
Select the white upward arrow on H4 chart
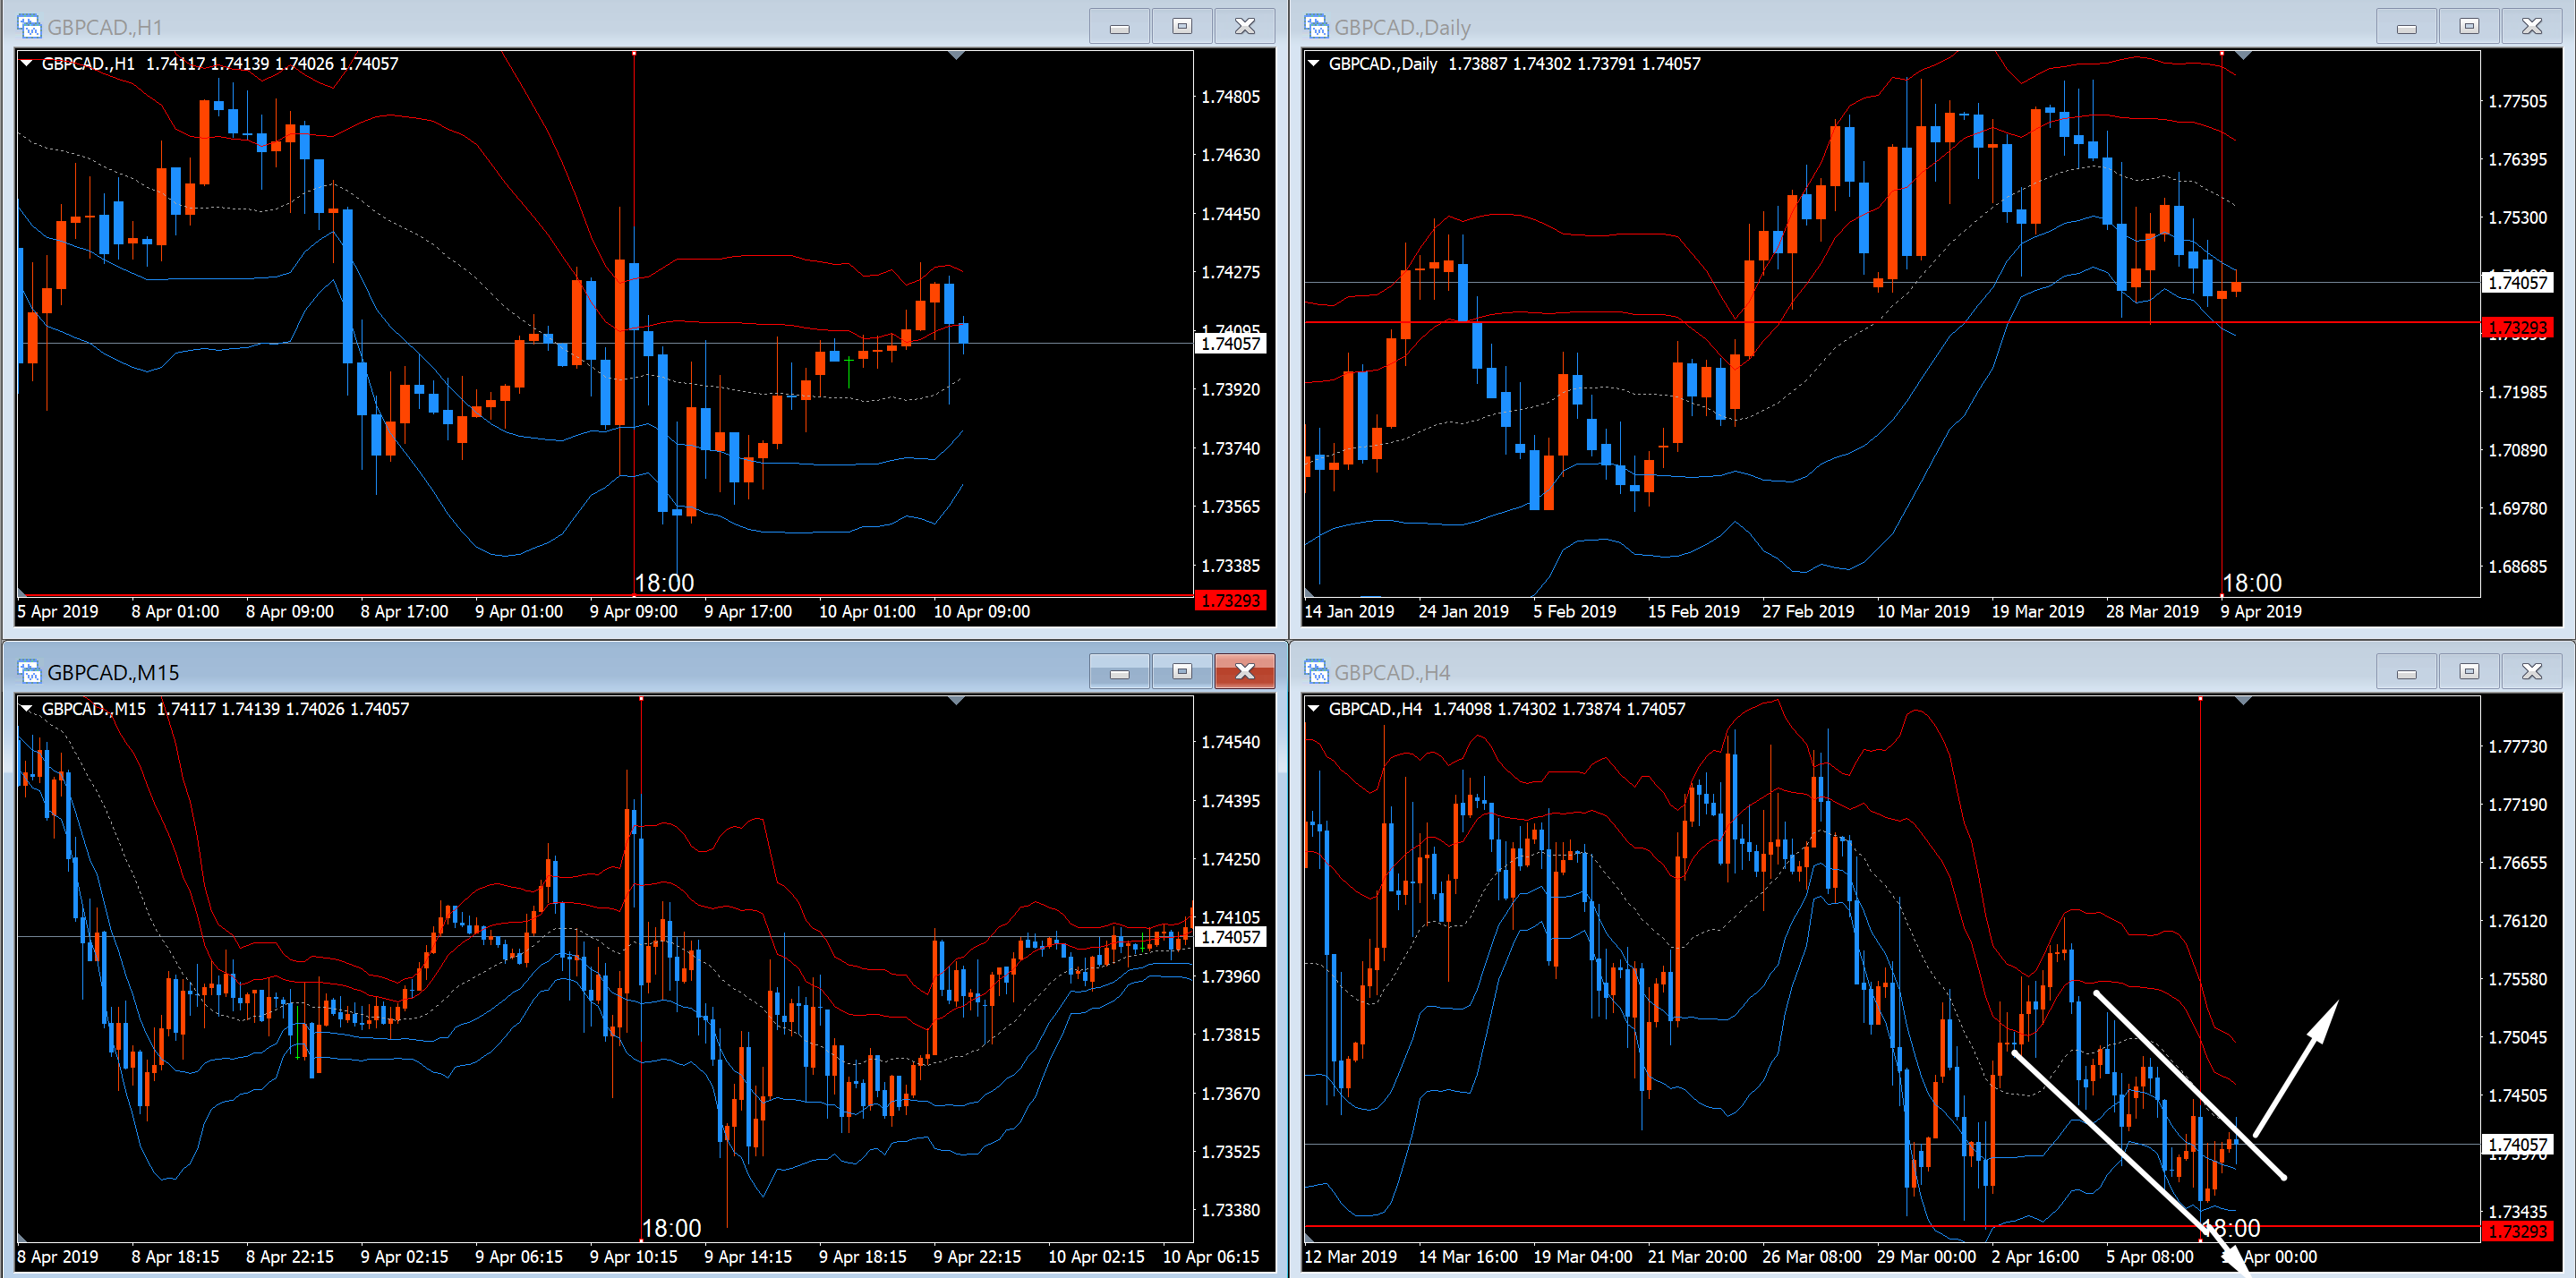[x=2296, y=1067]
